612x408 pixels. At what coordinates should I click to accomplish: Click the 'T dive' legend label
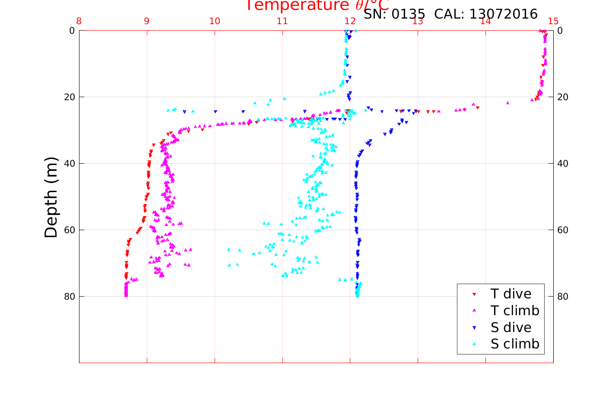pyautogui.click(x=511, y=294)
